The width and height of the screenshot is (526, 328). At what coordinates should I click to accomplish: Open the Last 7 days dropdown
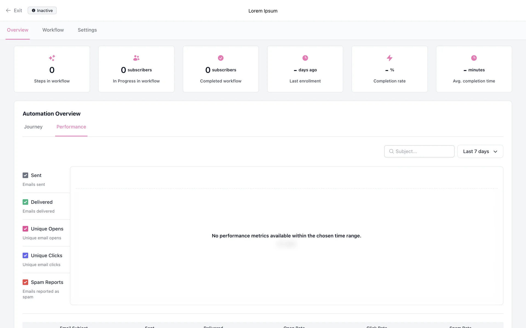(480, 151)
